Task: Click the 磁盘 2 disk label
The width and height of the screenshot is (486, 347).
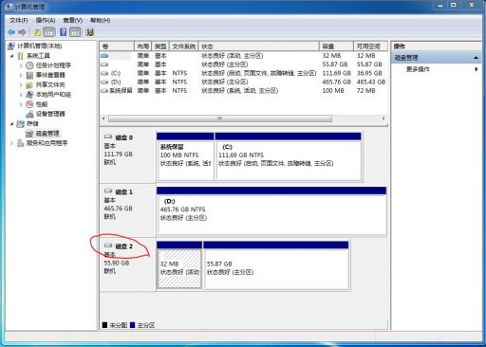Action: click(x=124, y=247)
